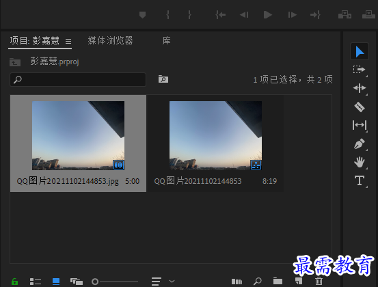Click the filename label QQ图片2021102144853.jpg
The width and height of the screenshot is (378, 287).
(68, 181)
